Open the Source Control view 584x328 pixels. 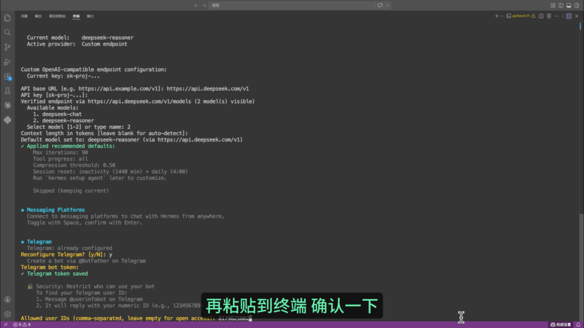pyautogui.click(x=7, y=47)
